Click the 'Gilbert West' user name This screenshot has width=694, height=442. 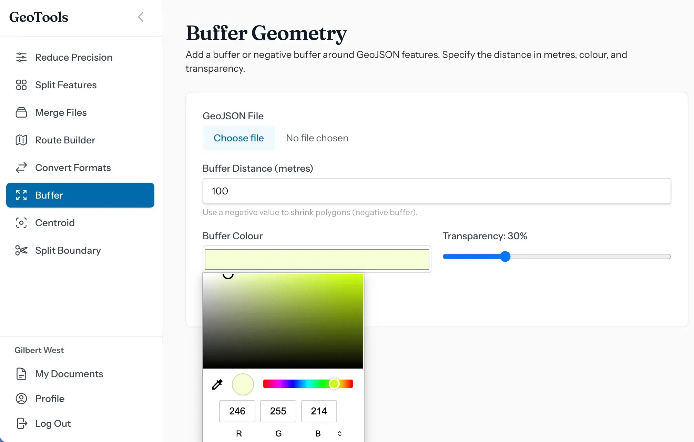coord(39,350)
